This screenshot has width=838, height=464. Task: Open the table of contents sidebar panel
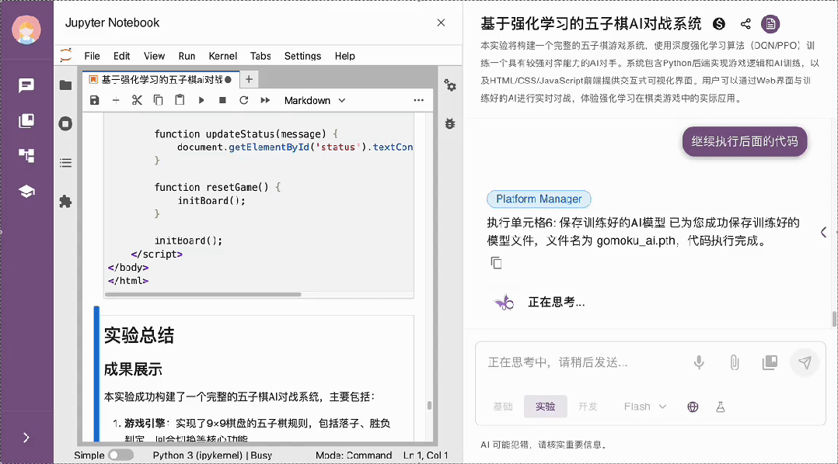(66, 163)
